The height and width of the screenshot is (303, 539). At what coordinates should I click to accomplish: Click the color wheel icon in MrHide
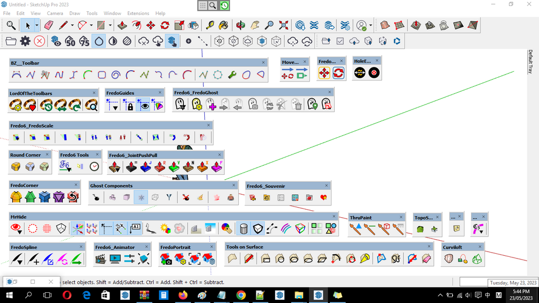226,228
